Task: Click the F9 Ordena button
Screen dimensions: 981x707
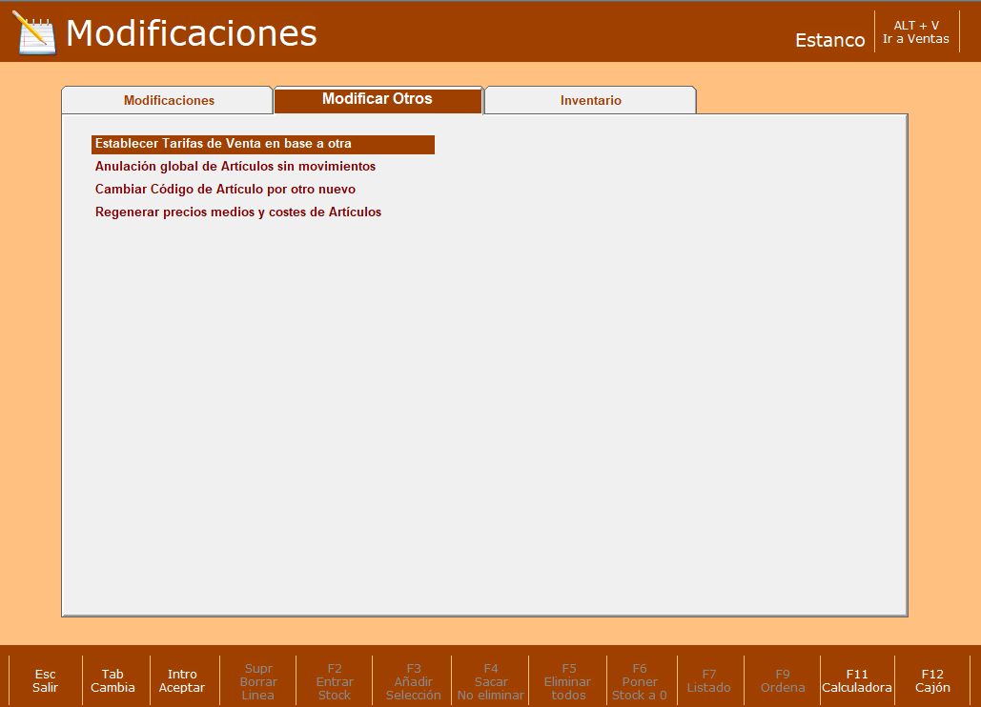Action: point(783,680)
